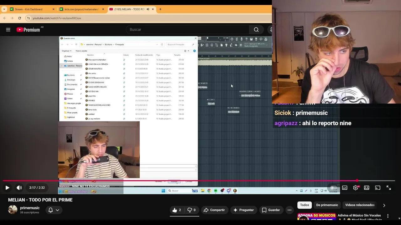Select the Videos relacionados filter chip
The width and height of the screenshot is (401, 225).
click(x=360, y=205)
